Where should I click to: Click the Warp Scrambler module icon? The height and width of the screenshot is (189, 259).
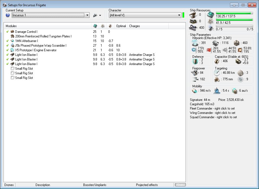click(x=12, y=45)
